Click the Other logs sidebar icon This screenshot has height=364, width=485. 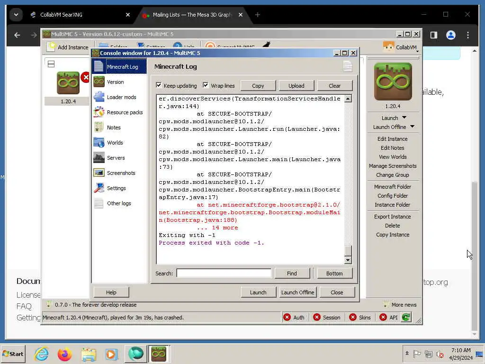click(99, 203)
